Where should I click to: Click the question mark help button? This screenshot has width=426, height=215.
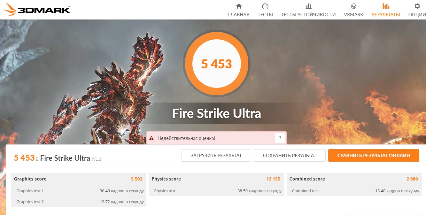280,138
